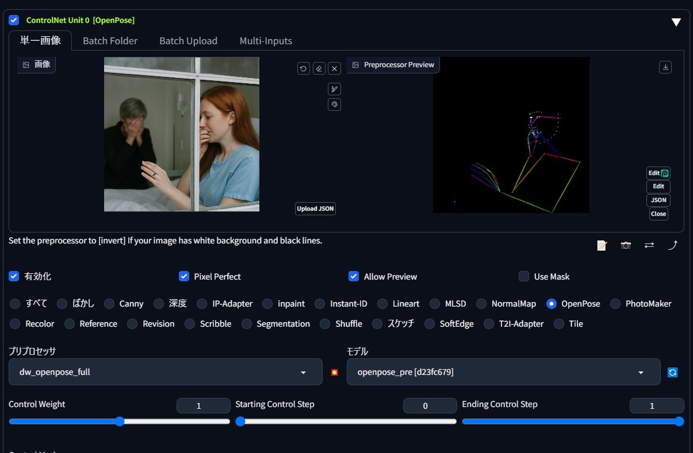Click the image icon beside the 画像 label

click(x=26, y=65)
